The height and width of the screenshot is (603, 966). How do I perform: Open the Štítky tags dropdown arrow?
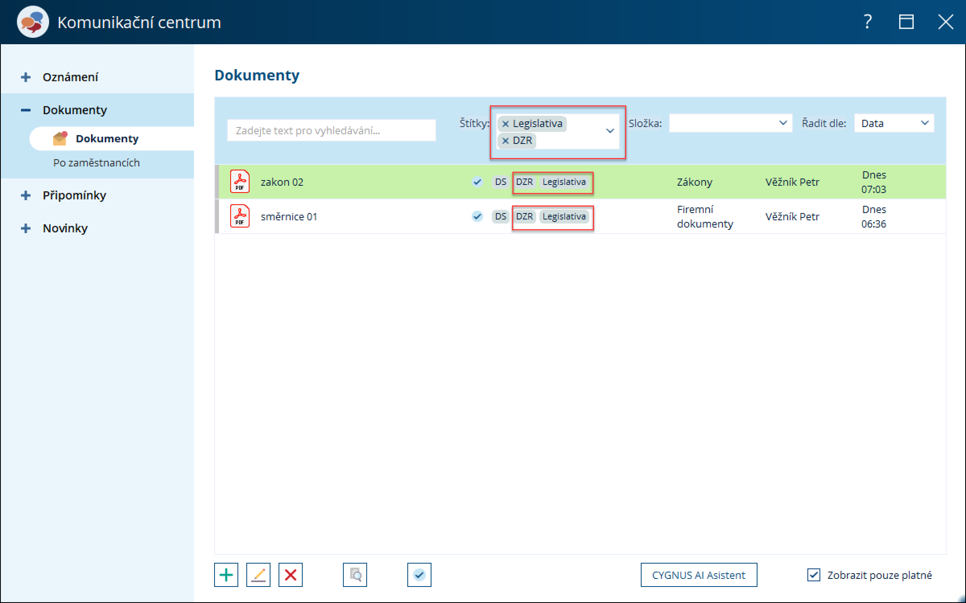pyautogui.click(x=610, y=131)
